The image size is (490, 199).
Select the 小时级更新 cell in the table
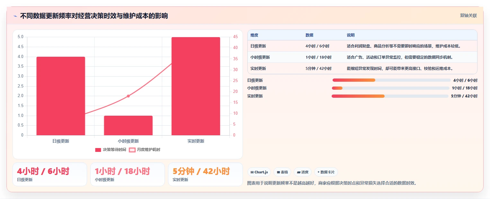point(260,57)
